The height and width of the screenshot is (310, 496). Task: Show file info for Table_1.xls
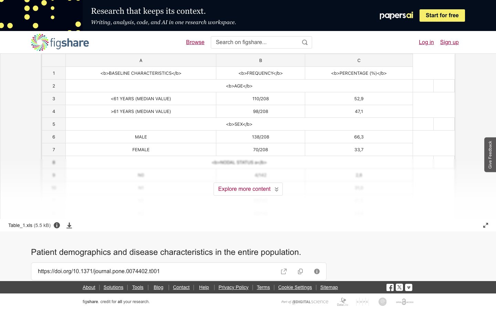click(57, 225)
